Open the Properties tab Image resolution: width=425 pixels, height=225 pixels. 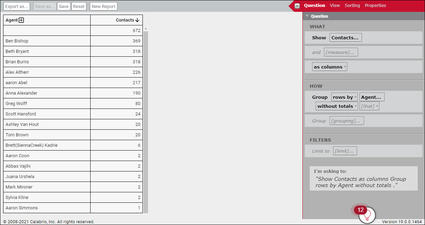click(375, 6)
